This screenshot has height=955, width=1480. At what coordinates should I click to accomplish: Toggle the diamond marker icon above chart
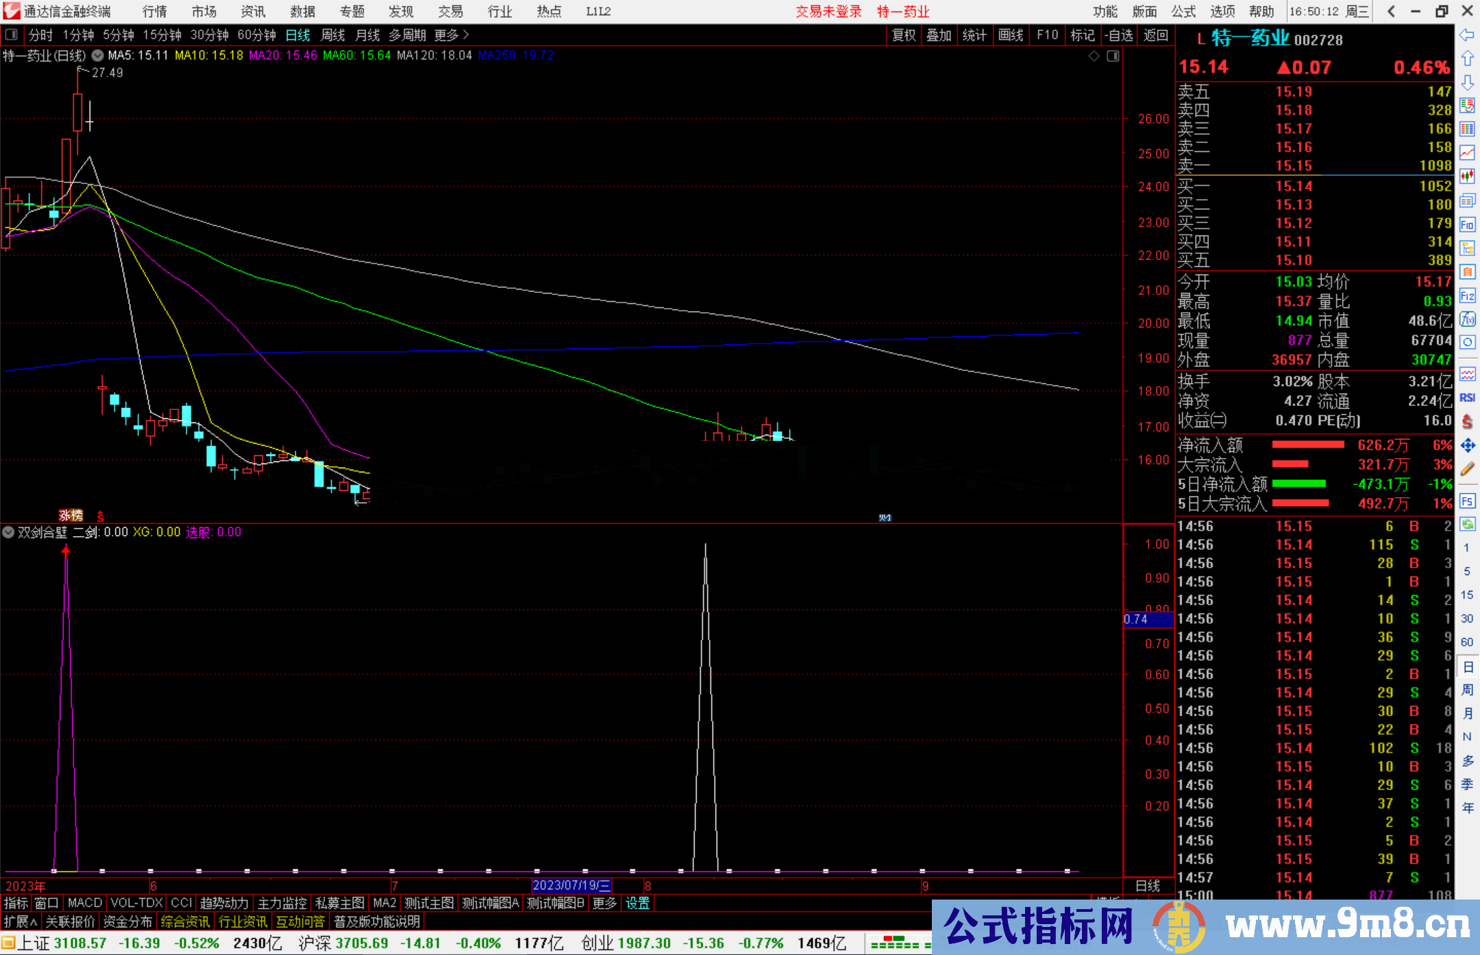point(1094,55)
